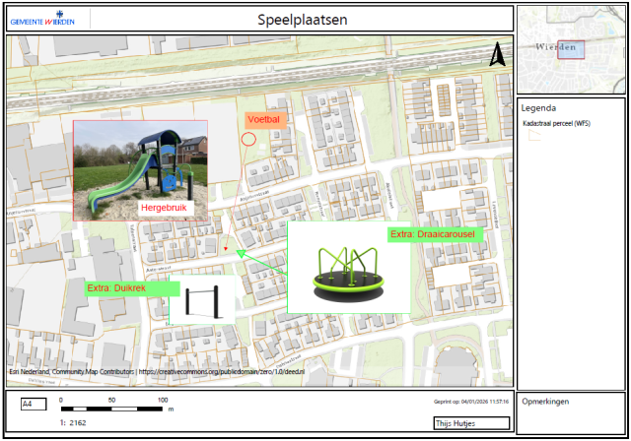Click the draaicarousel equipment image
The image size is (631, 441).
[347, 276]
